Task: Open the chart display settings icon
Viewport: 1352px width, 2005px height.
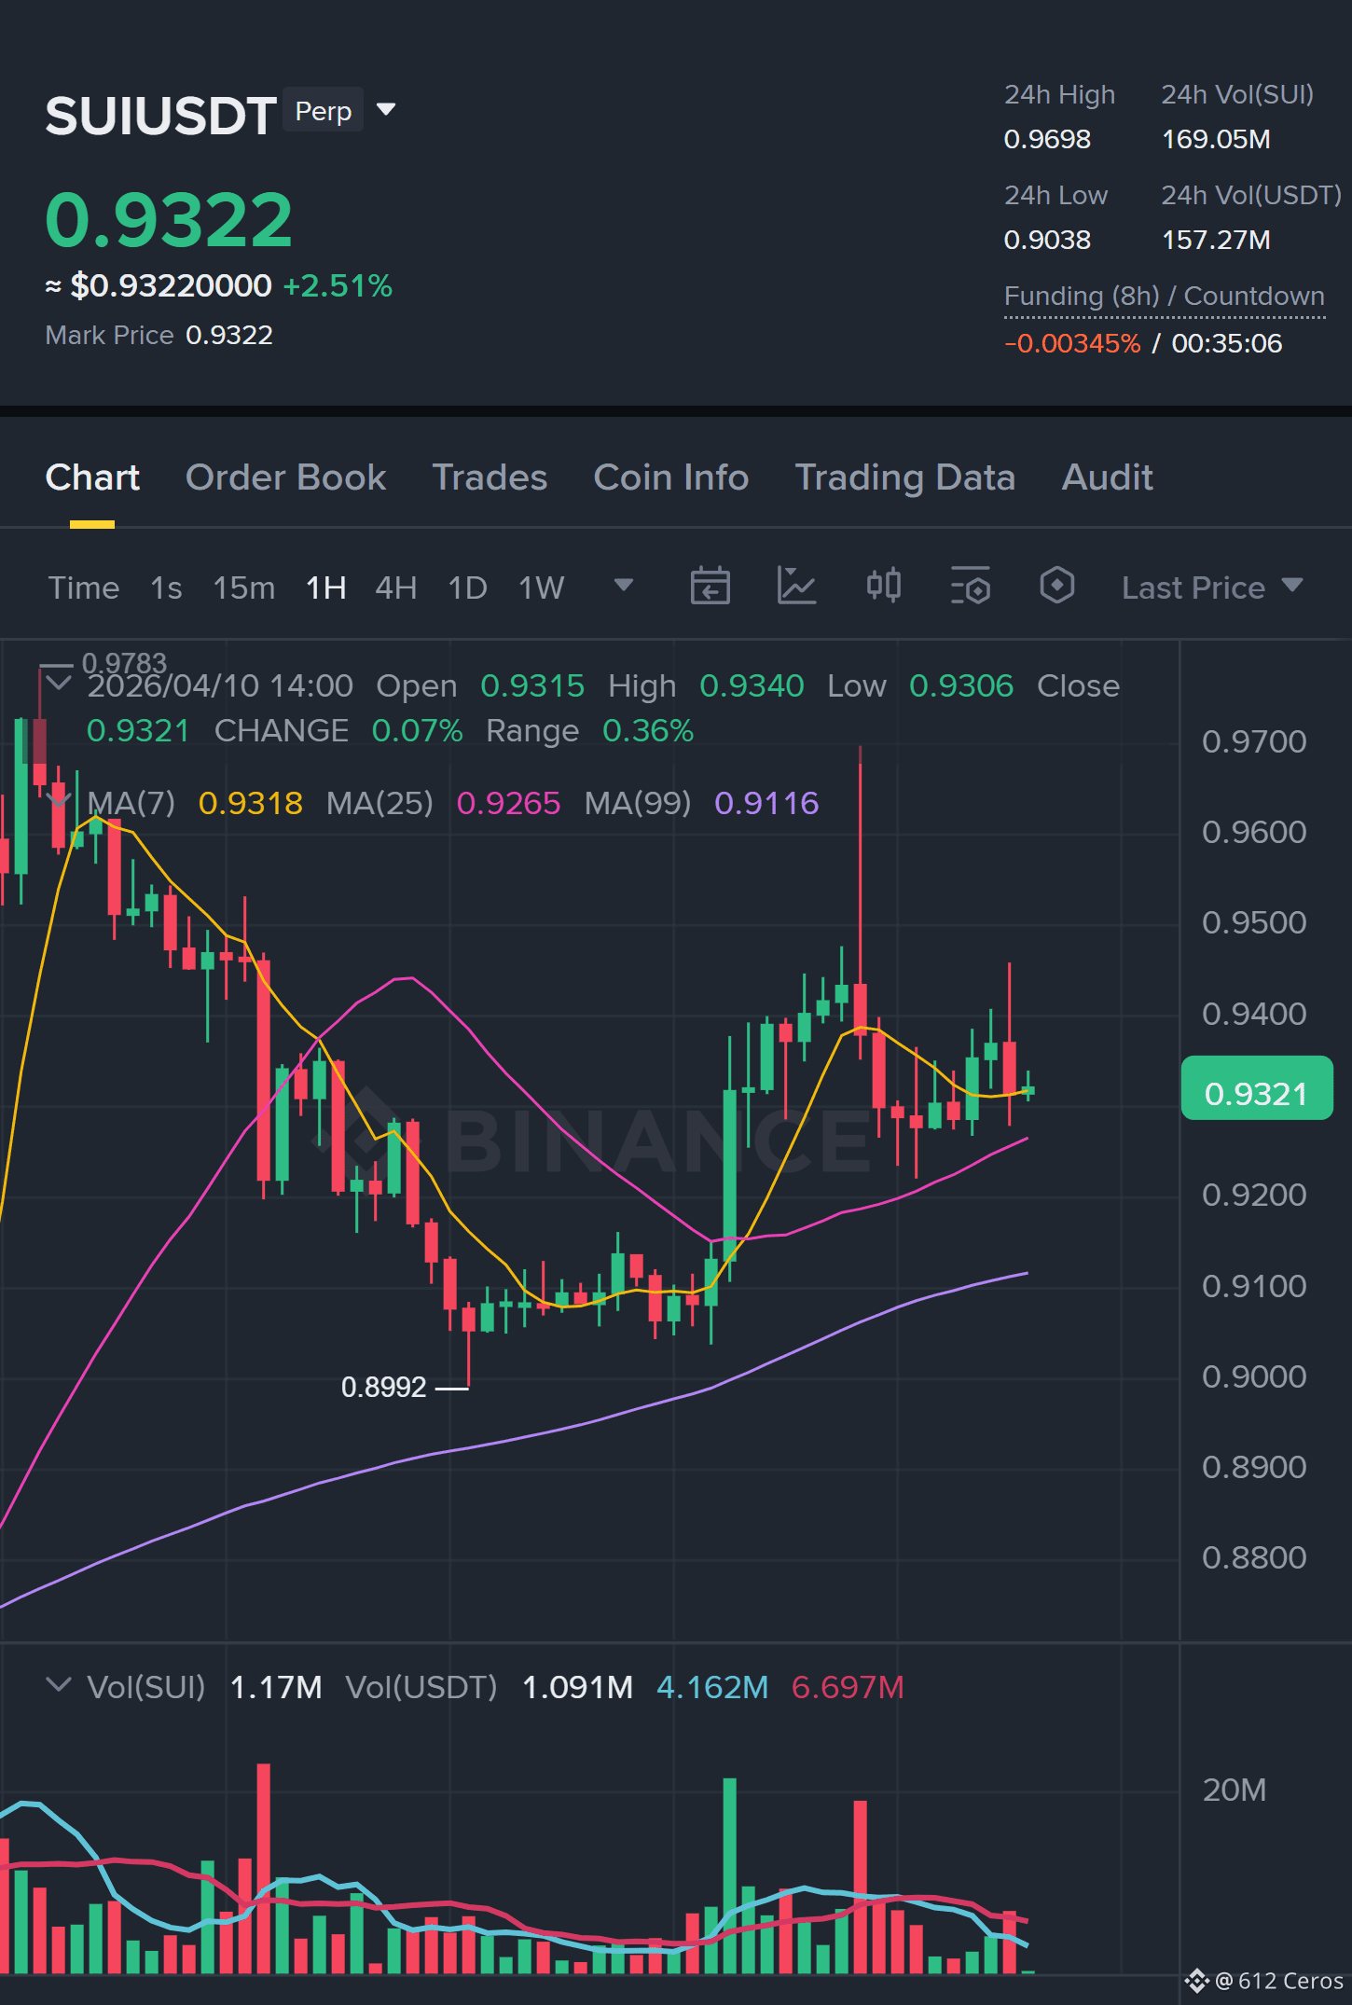Action: pos(970,587)
